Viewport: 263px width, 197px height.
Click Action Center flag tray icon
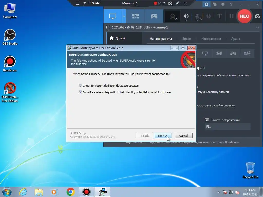tap(225, 192)
